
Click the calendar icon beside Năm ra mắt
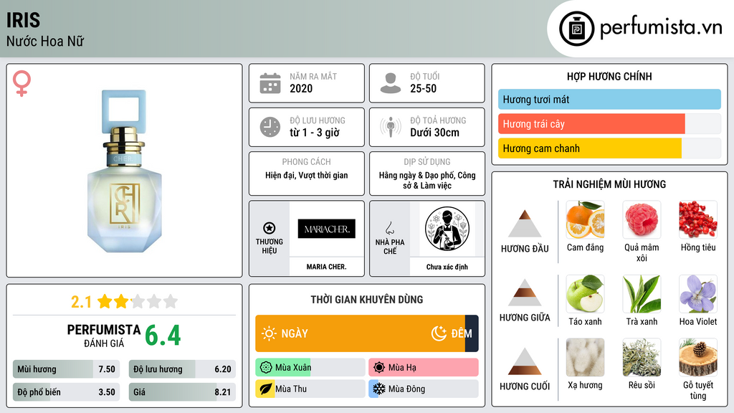[270, 83]
